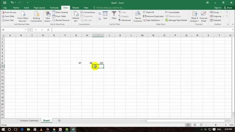Click Subtotal in Outline group
Screen dimensions: 235x132
pyautogui.click(x=216, y=20)
